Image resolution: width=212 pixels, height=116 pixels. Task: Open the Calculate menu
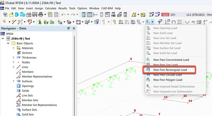tap(51, 8)
